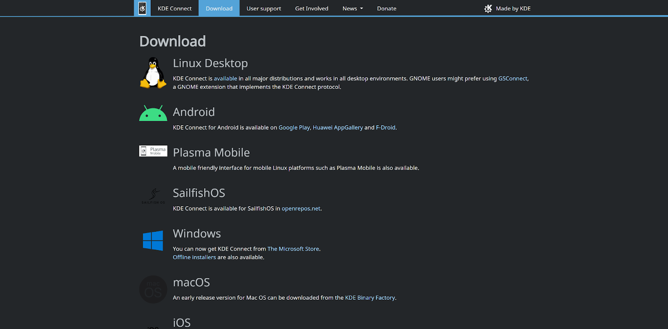
Task: Select the Download tab in navbar
Action: pos(219,8)
